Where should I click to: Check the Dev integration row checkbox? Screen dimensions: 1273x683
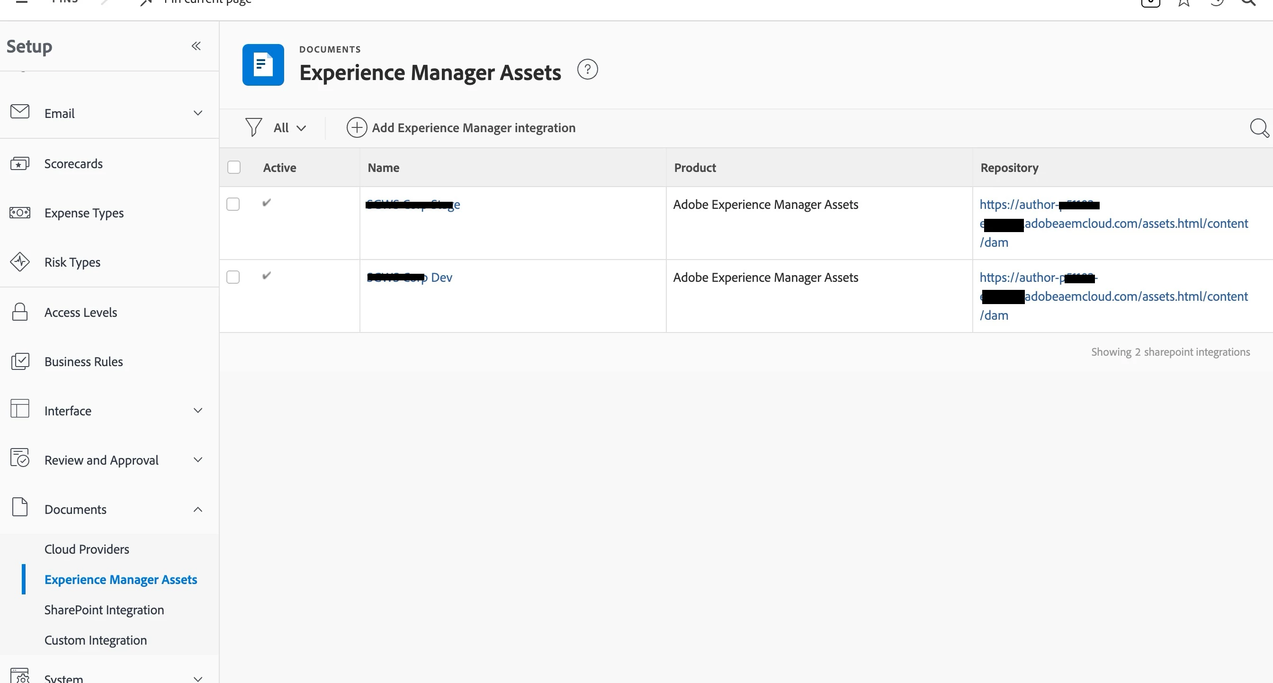pos(233,277)
